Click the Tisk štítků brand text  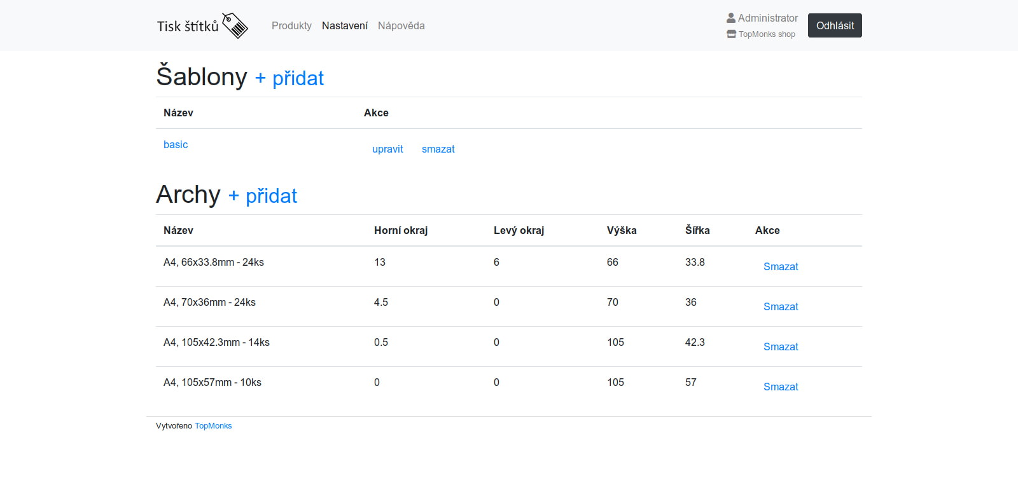tap(188, 26)
